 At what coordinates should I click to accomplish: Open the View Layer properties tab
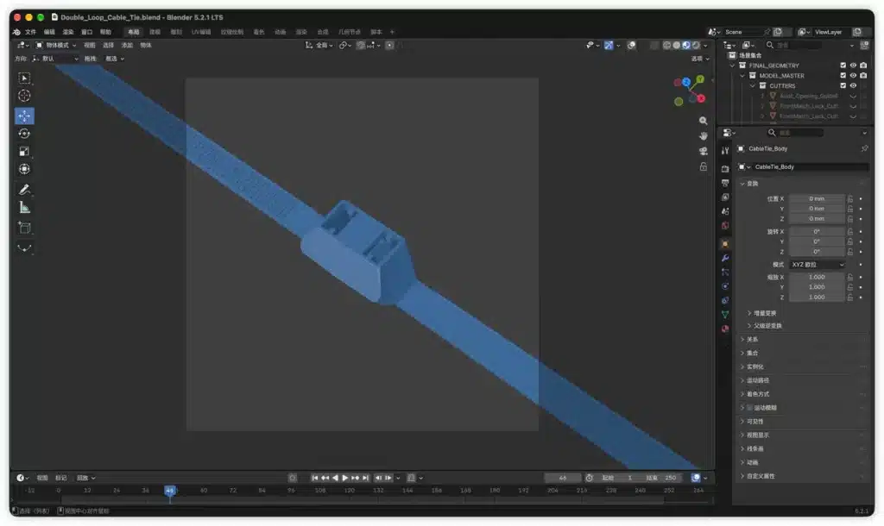(x=725, y=197)
